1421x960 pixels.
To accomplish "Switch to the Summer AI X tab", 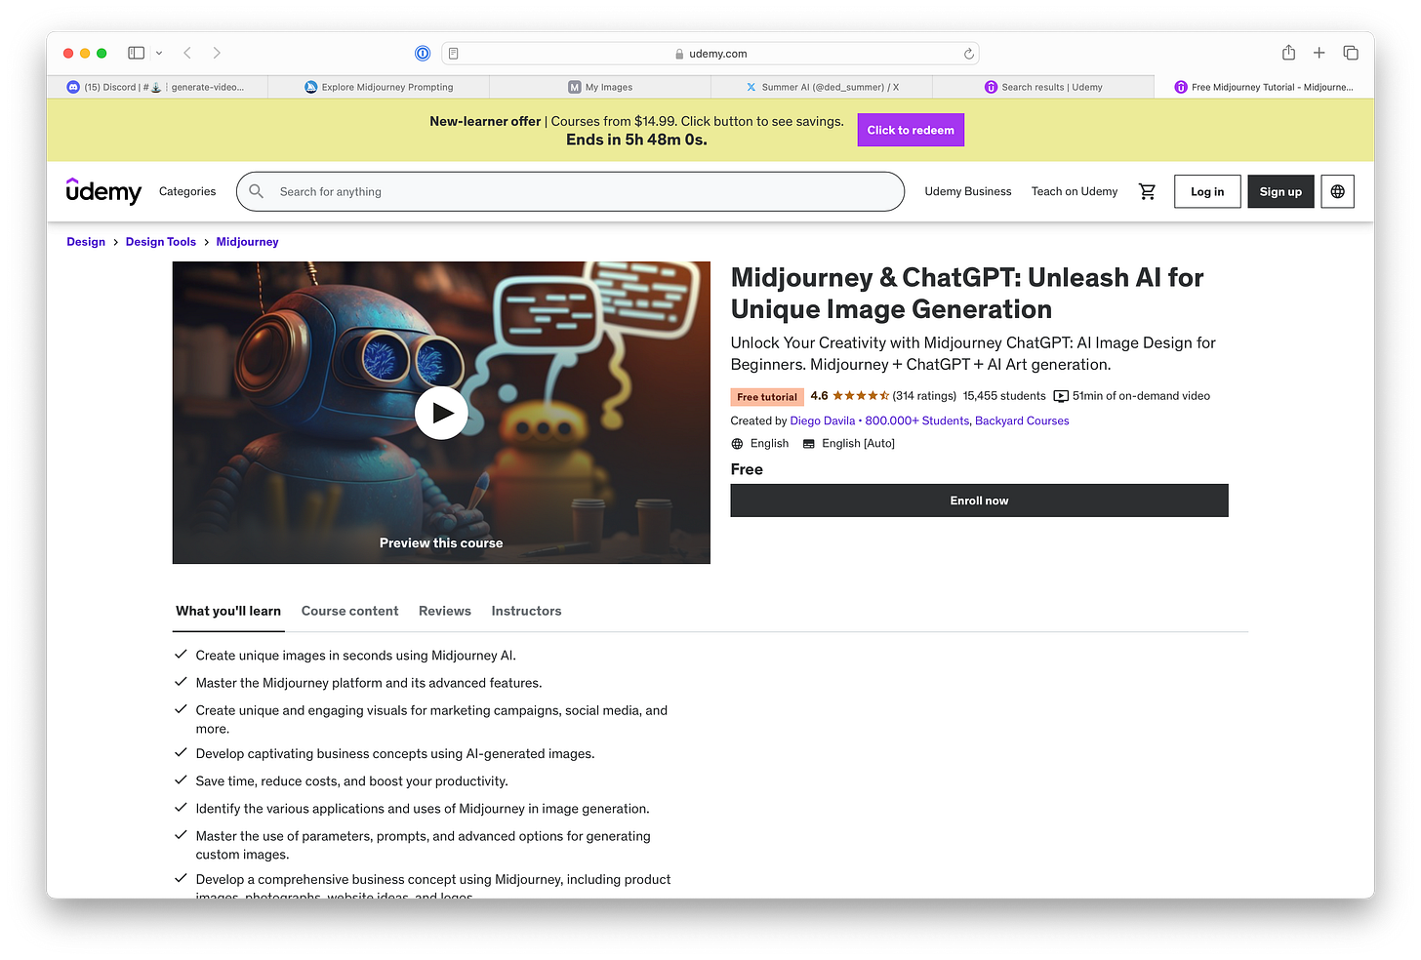I will point(822,87).
